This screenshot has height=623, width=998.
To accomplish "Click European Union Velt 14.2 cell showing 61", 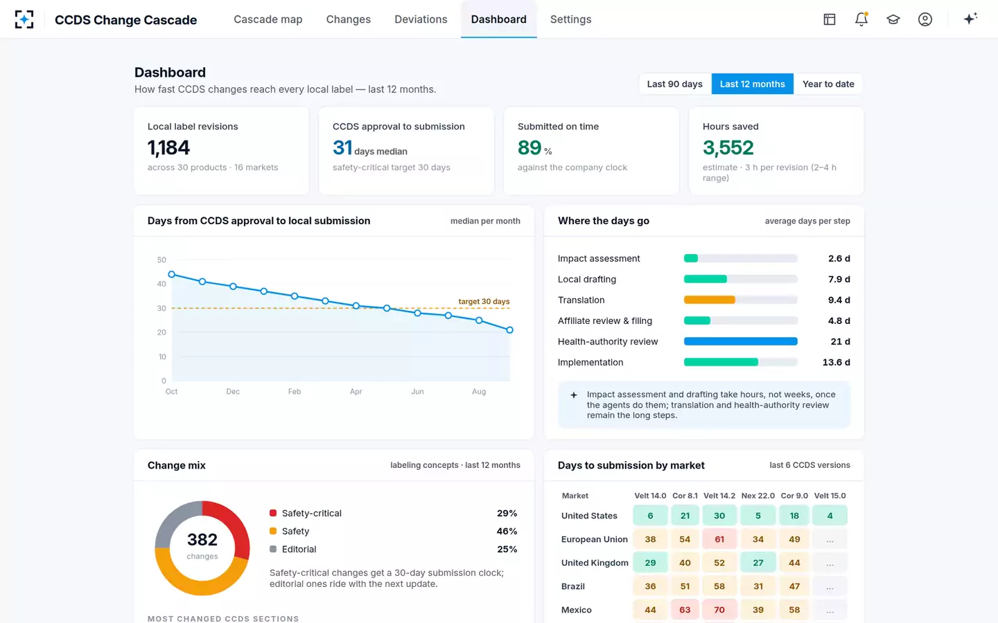I will click(719, 539).
